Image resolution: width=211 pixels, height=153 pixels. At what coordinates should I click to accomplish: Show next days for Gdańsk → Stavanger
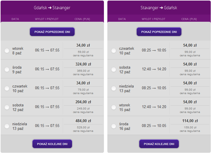click(x=52, y=144)
